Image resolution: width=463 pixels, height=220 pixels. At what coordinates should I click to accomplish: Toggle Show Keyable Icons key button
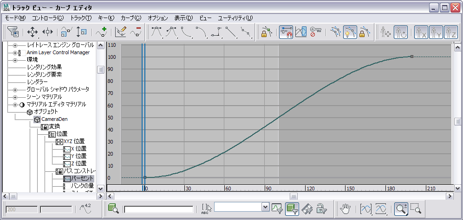[316, 32]
